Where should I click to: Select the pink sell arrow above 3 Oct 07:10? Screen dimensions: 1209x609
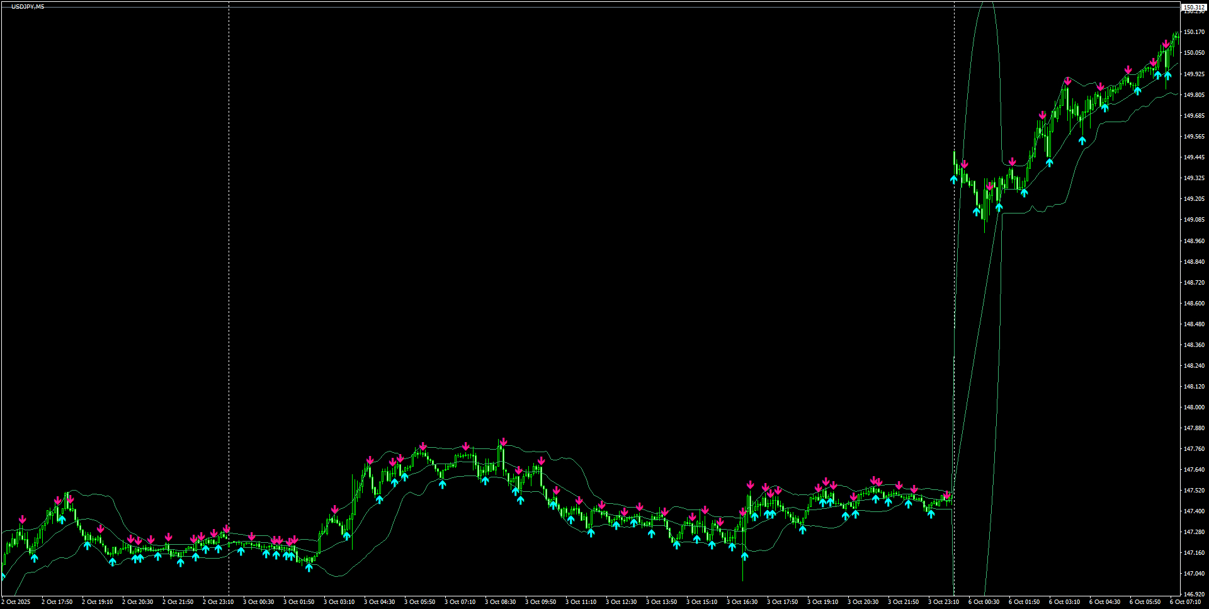(x=465, y=445)
